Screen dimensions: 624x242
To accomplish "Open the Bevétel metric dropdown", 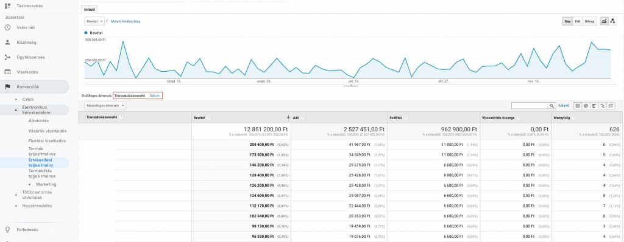I will pos(94,21).
